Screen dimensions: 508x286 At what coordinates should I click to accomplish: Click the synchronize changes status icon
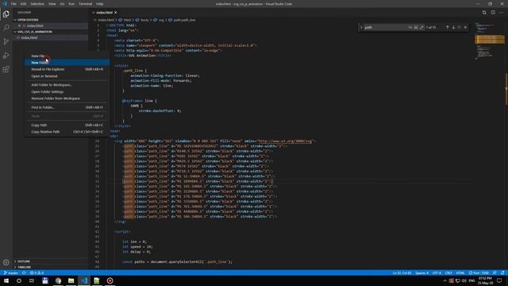coord(24,272)
